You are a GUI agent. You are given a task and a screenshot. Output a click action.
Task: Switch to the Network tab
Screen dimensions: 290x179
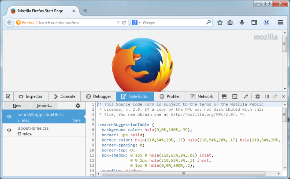202,96
